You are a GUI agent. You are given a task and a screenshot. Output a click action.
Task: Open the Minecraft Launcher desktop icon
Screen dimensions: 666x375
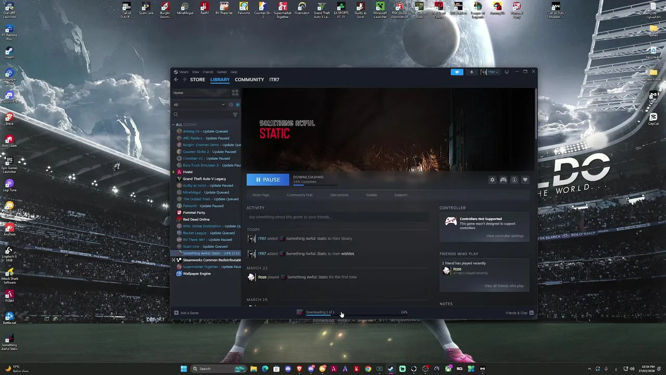pos(380,10)
